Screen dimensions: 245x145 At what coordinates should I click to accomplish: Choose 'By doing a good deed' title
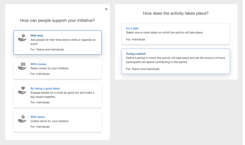tap(45, 88)
